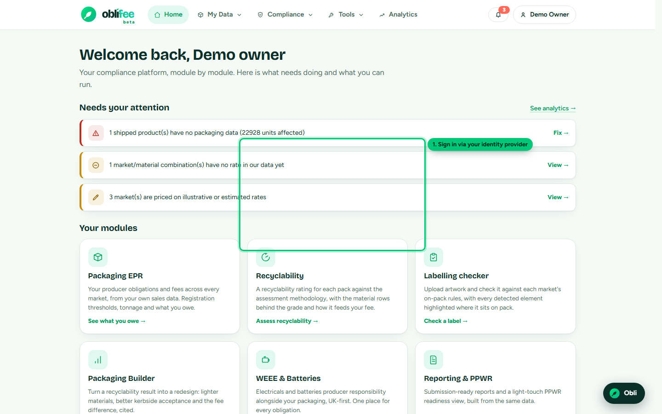662x414 pixels.
Task: Click the 'Your compliance platform, module by module' subtitle
Action: [x=232, y=79]
